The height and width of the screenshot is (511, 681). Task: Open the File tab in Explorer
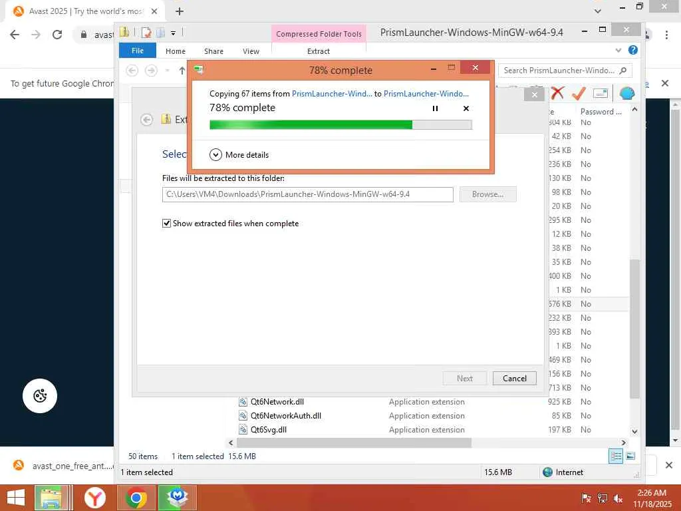(137, 51)
